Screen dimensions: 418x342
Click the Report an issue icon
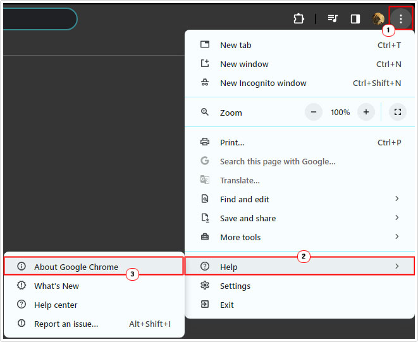(22, 323)
